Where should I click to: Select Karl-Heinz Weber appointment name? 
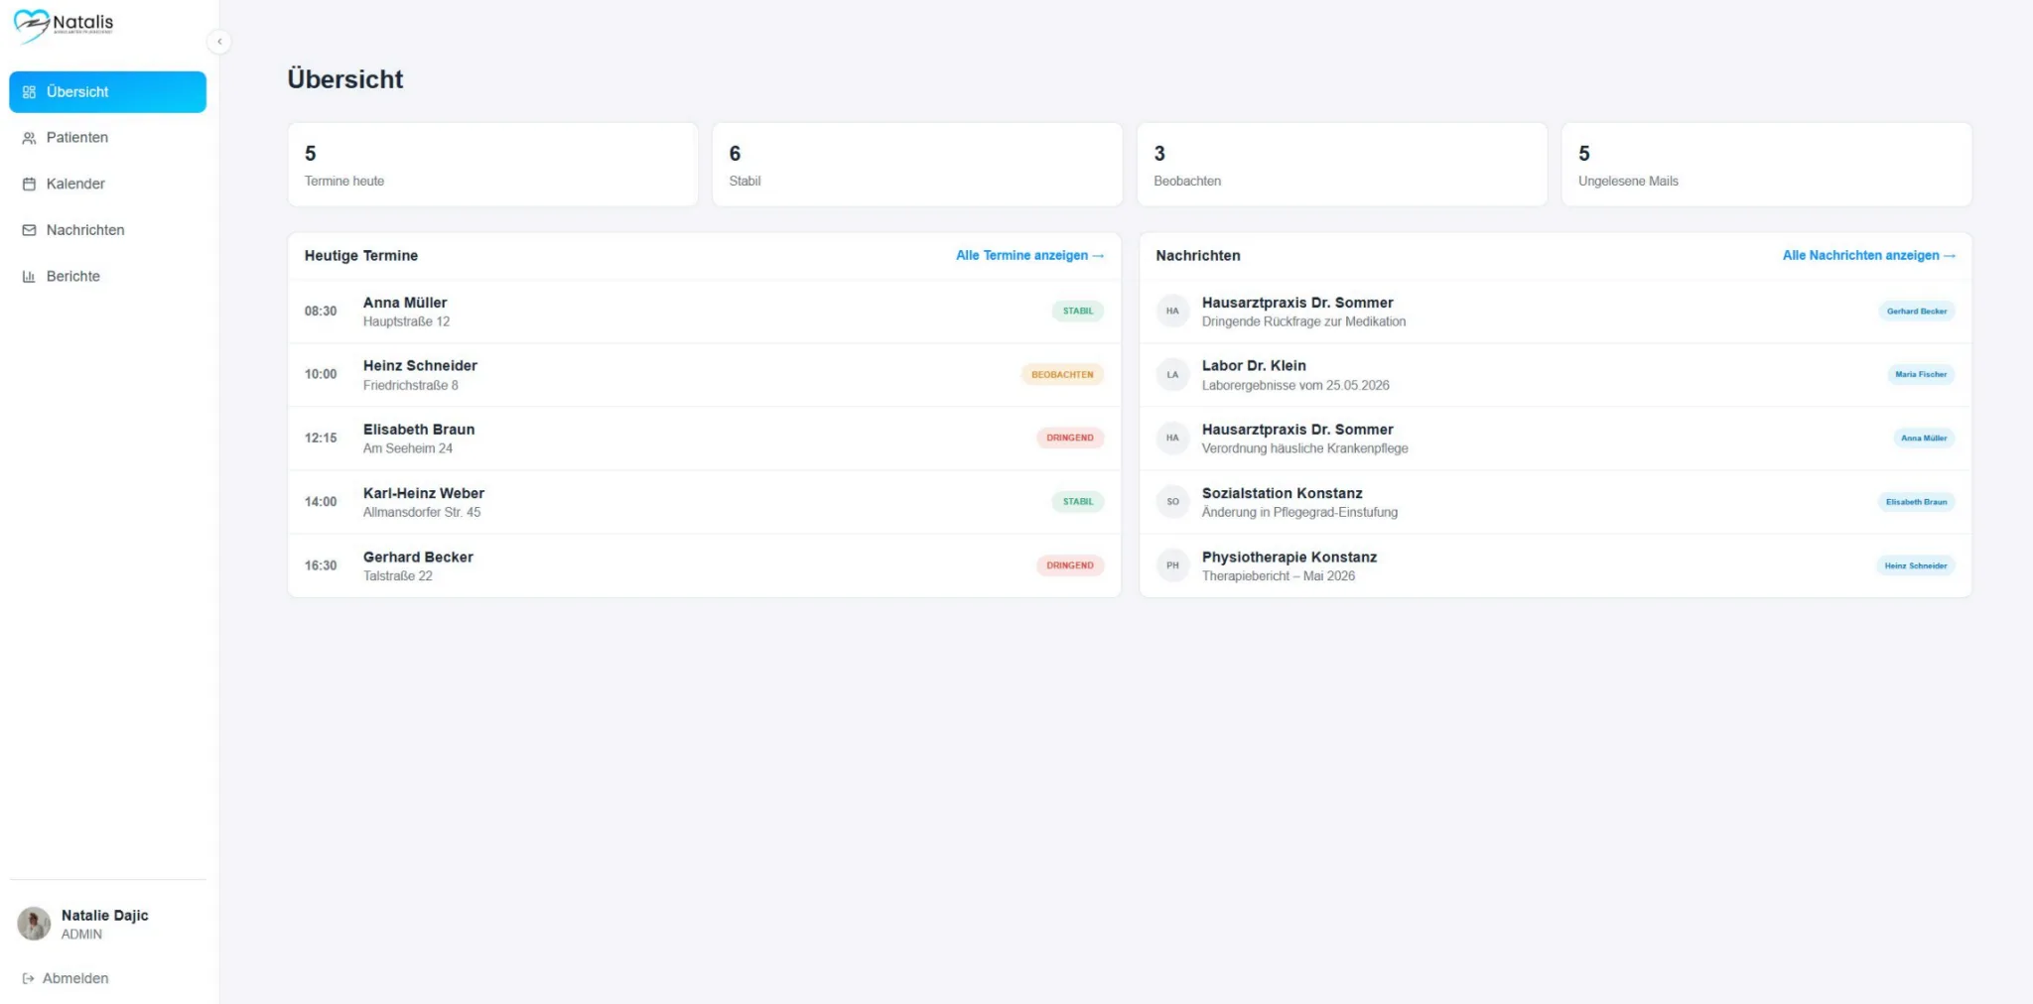[x=424, y=493]
